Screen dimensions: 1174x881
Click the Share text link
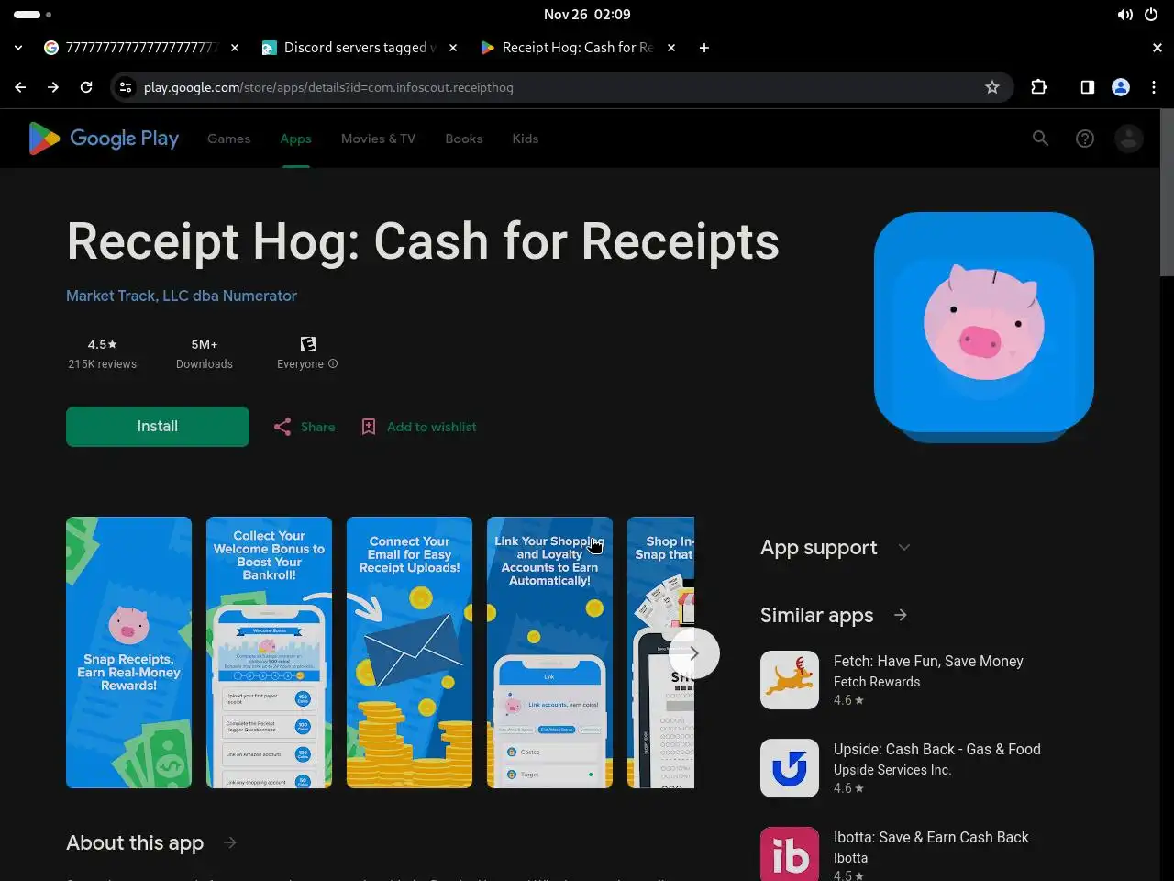pos(317,427)
